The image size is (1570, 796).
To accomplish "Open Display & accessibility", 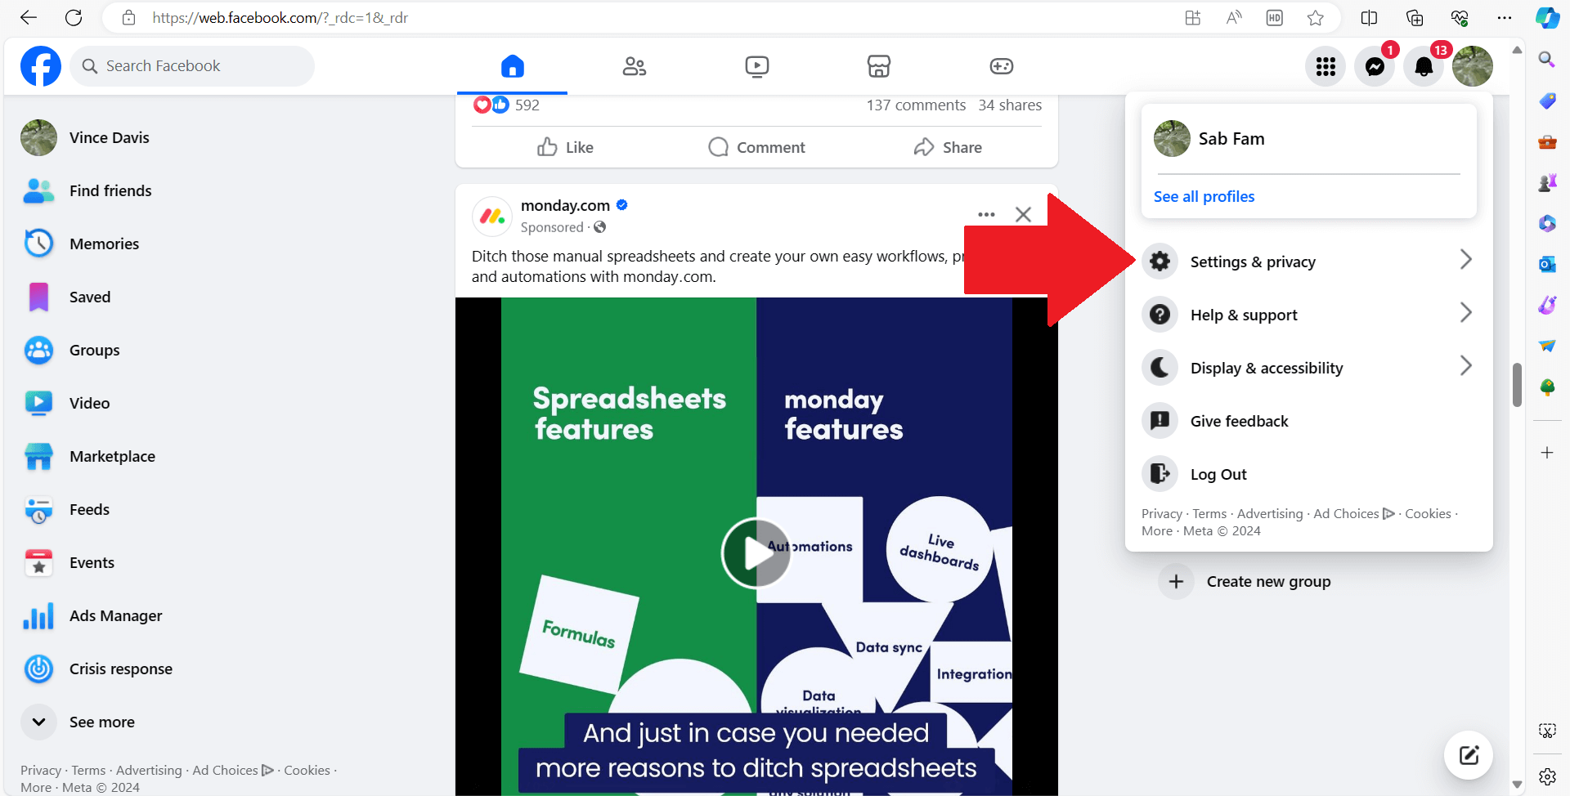I will click(x=1308, y=368).
